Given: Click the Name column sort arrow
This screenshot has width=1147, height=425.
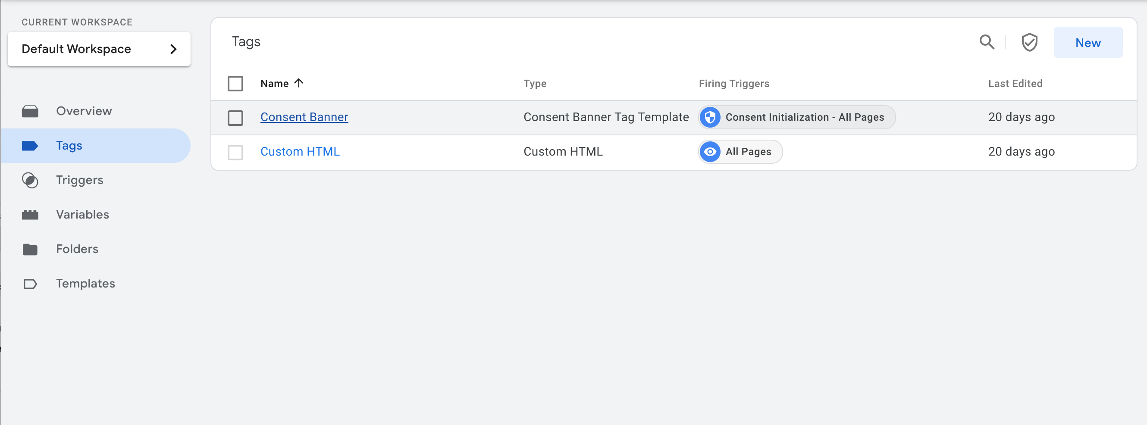Looking at the screenshot, I should (299, 83).
